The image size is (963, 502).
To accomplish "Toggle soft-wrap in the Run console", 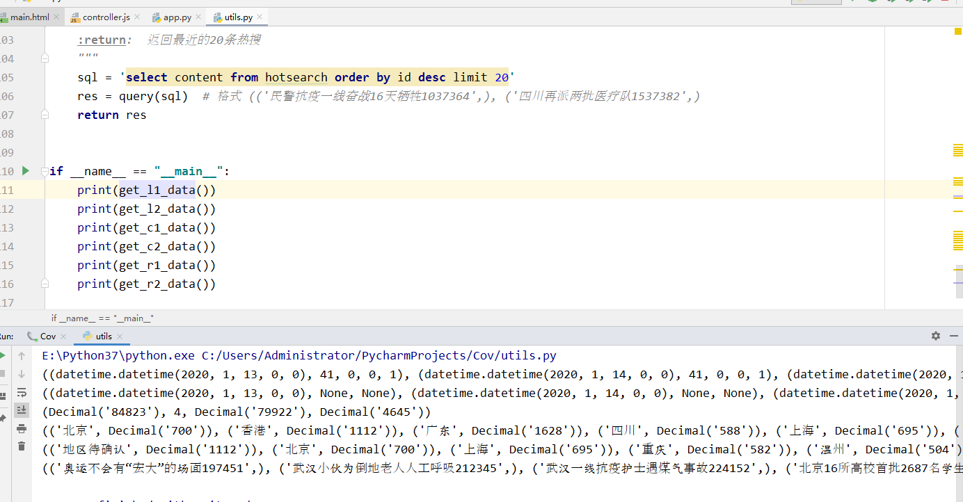I will pyautogui.click(x=22, y=392).
